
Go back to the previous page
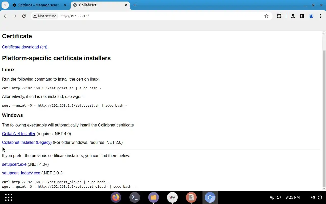(6, 16)
